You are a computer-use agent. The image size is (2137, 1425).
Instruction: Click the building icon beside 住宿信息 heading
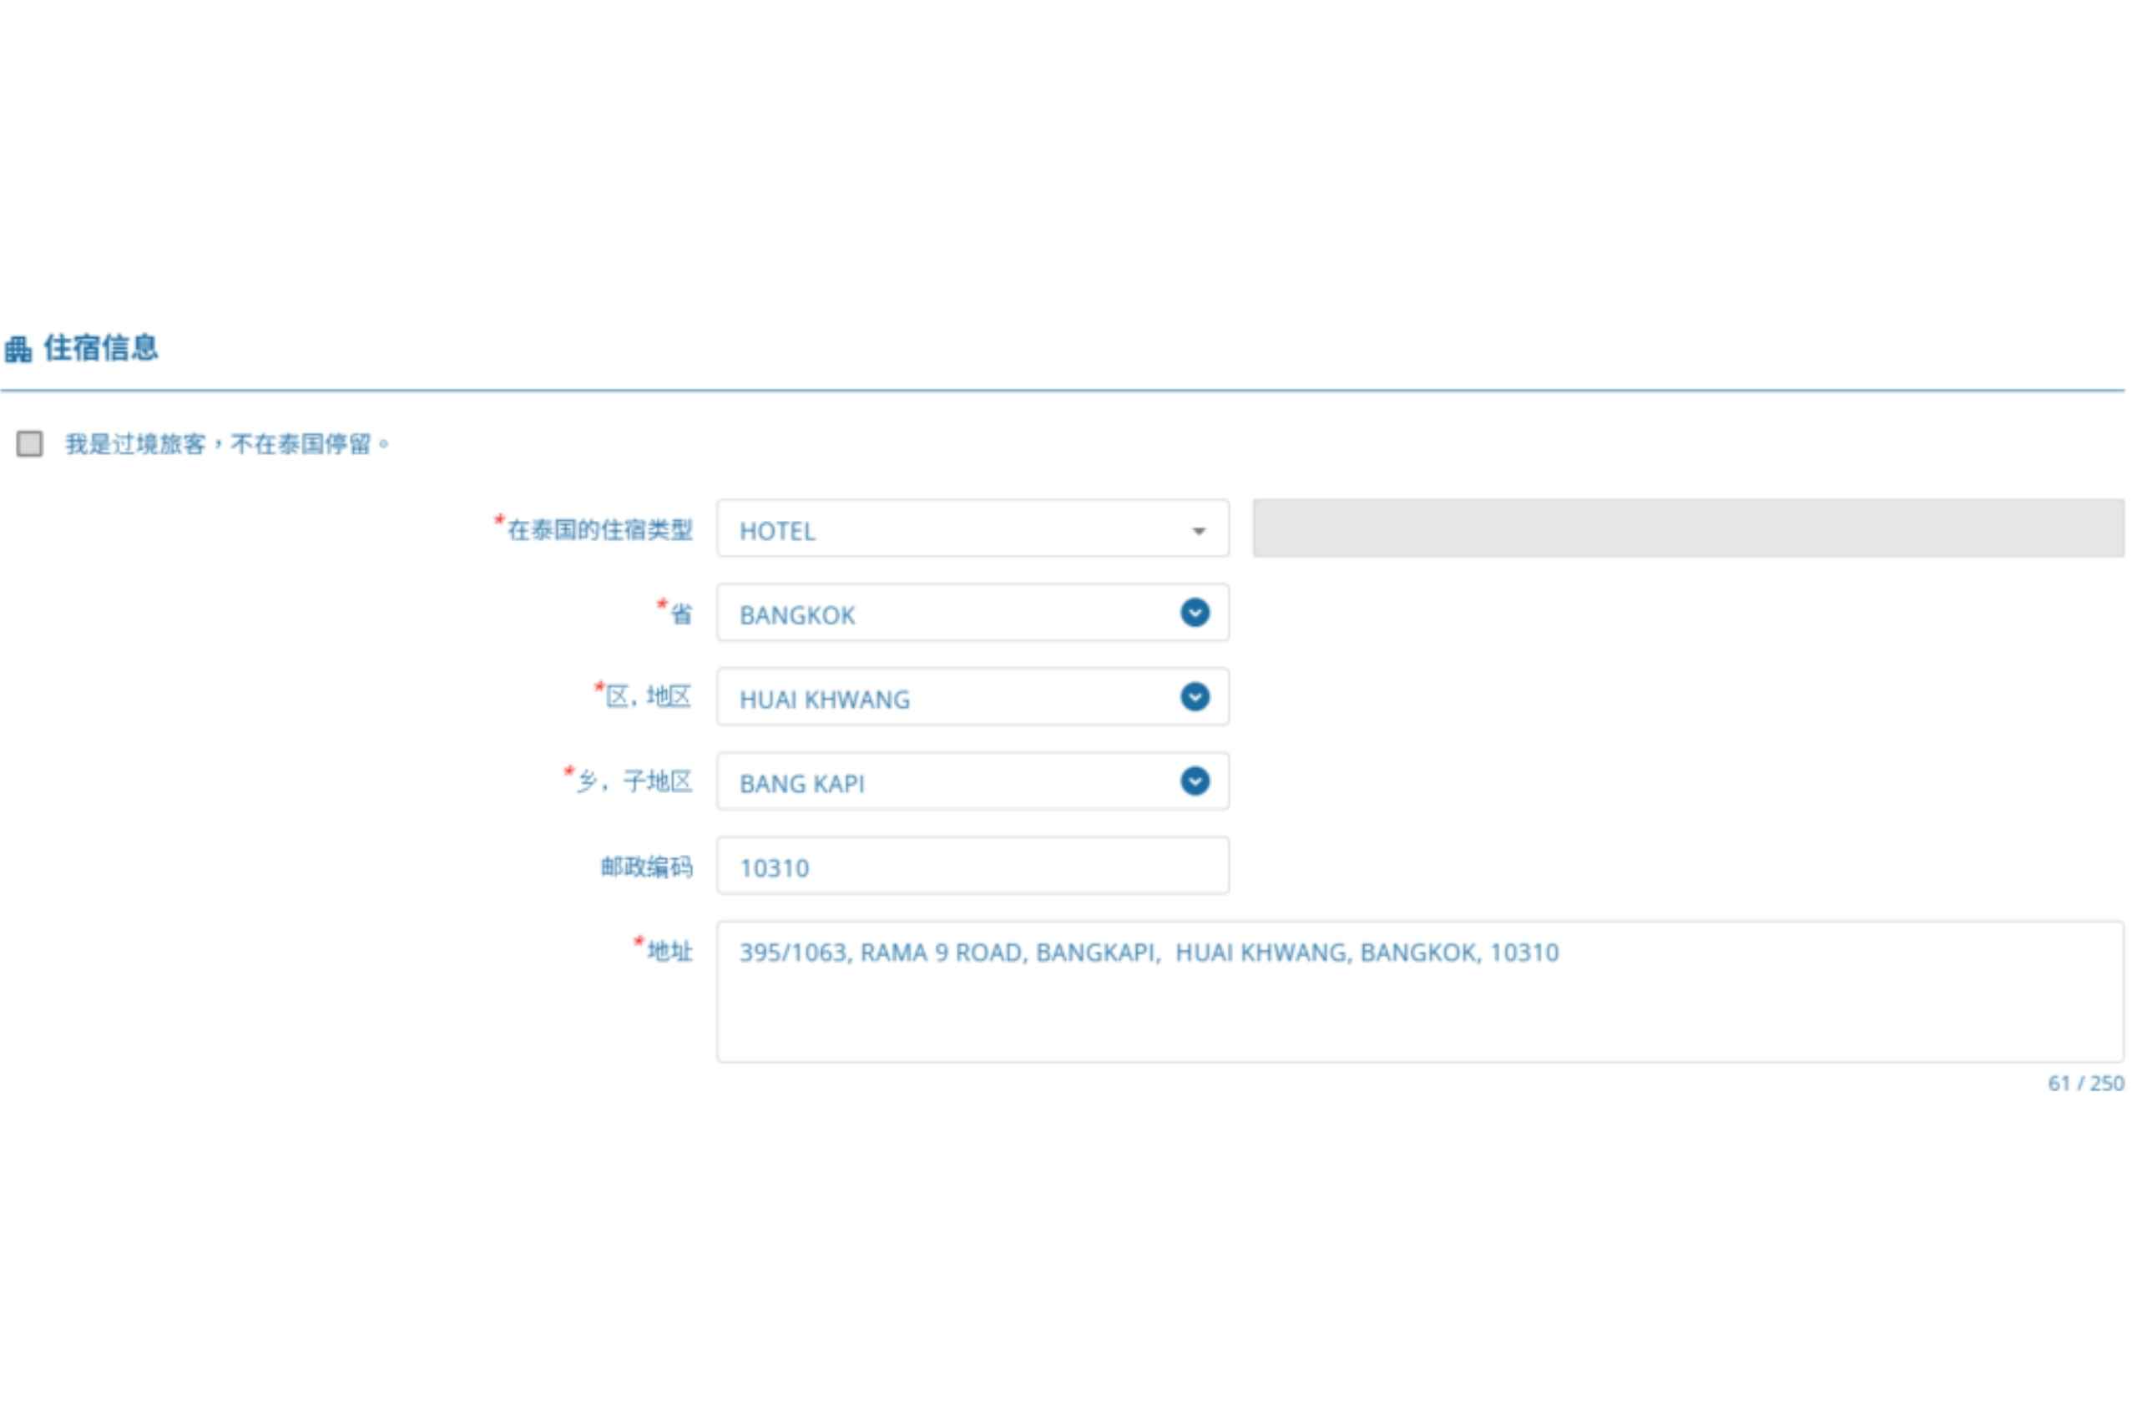[x=18, y=349]
